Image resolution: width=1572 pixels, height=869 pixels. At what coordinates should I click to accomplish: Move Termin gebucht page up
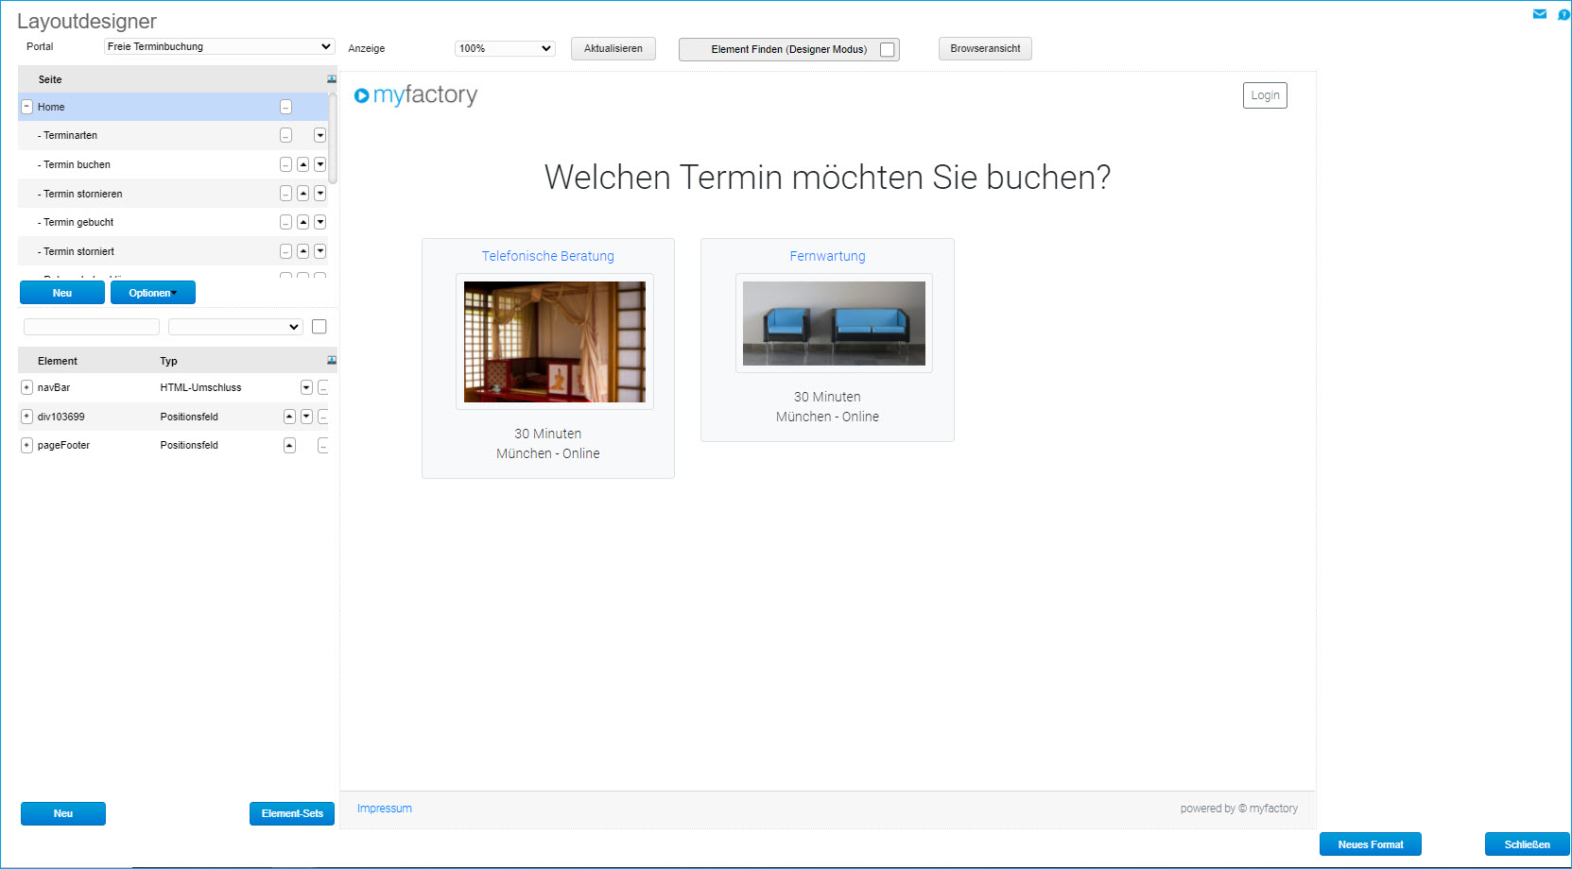[302, 222]
